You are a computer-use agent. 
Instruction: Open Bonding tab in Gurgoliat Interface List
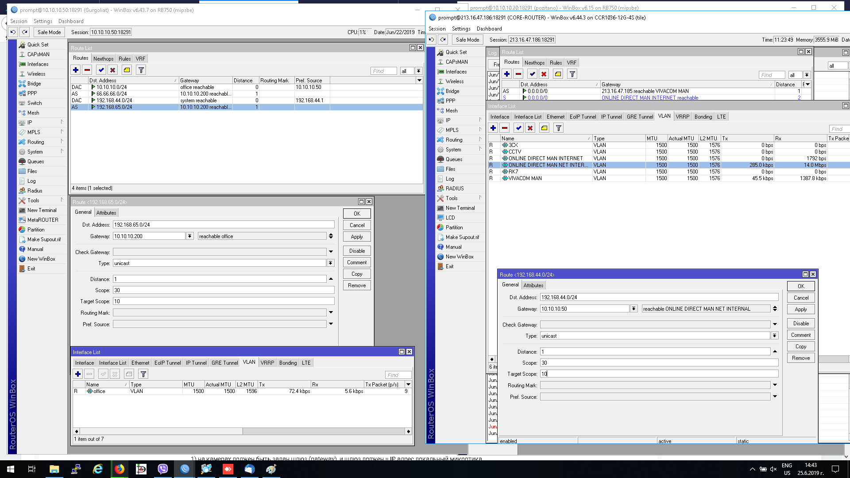coord(288,363)
